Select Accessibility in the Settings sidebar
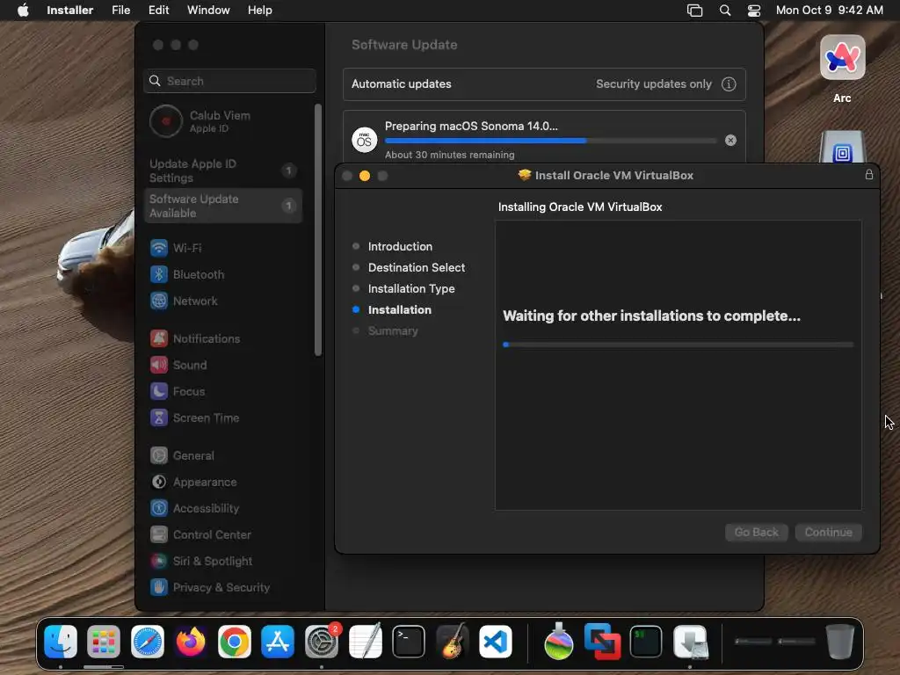This screenshot has width=900, height=675. pyautogui.click(x=224, y=509)
